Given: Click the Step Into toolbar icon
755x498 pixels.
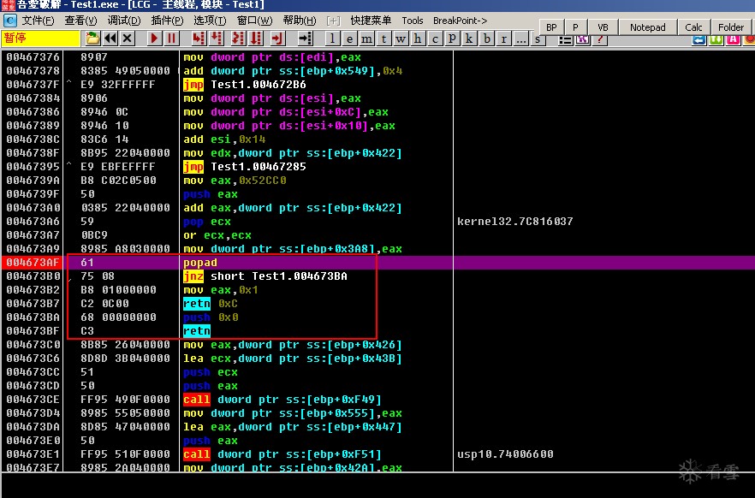Looking at the screenshot, I should 199,38.
